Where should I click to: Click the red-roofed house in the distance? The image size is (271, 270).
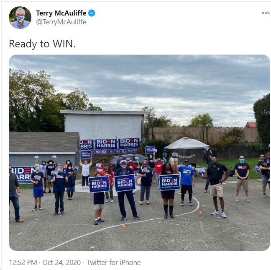pos(251,125)
